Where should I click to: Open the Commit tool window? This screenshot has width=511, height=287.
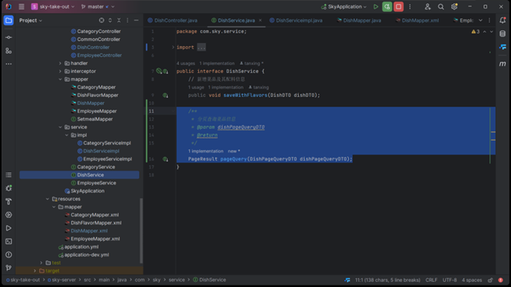(x=9, y=37)
